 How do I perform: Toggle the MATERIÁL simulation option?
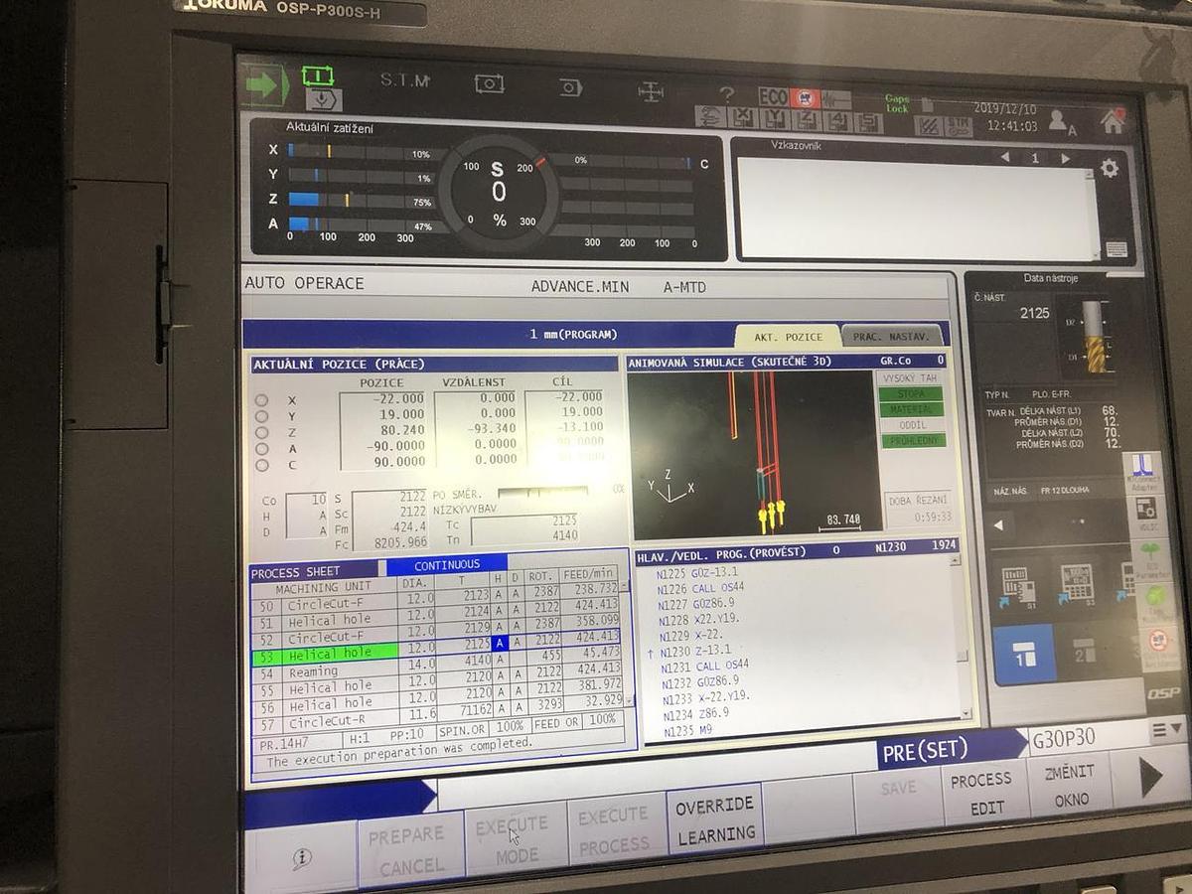[x=911, y=409]
